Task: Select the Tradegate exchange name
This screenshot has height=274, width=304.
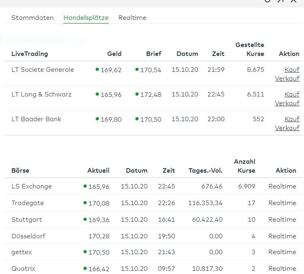Action: pos(28,203)
